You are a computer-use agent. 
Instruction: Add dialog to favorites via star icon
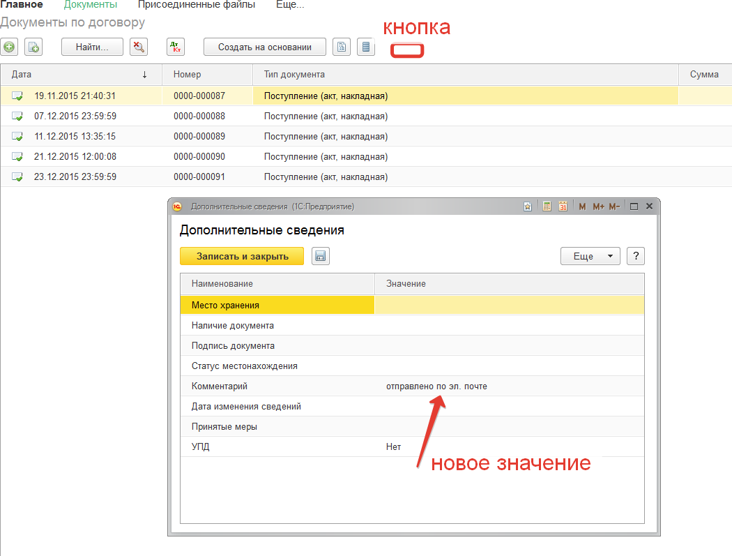(528, 206)
